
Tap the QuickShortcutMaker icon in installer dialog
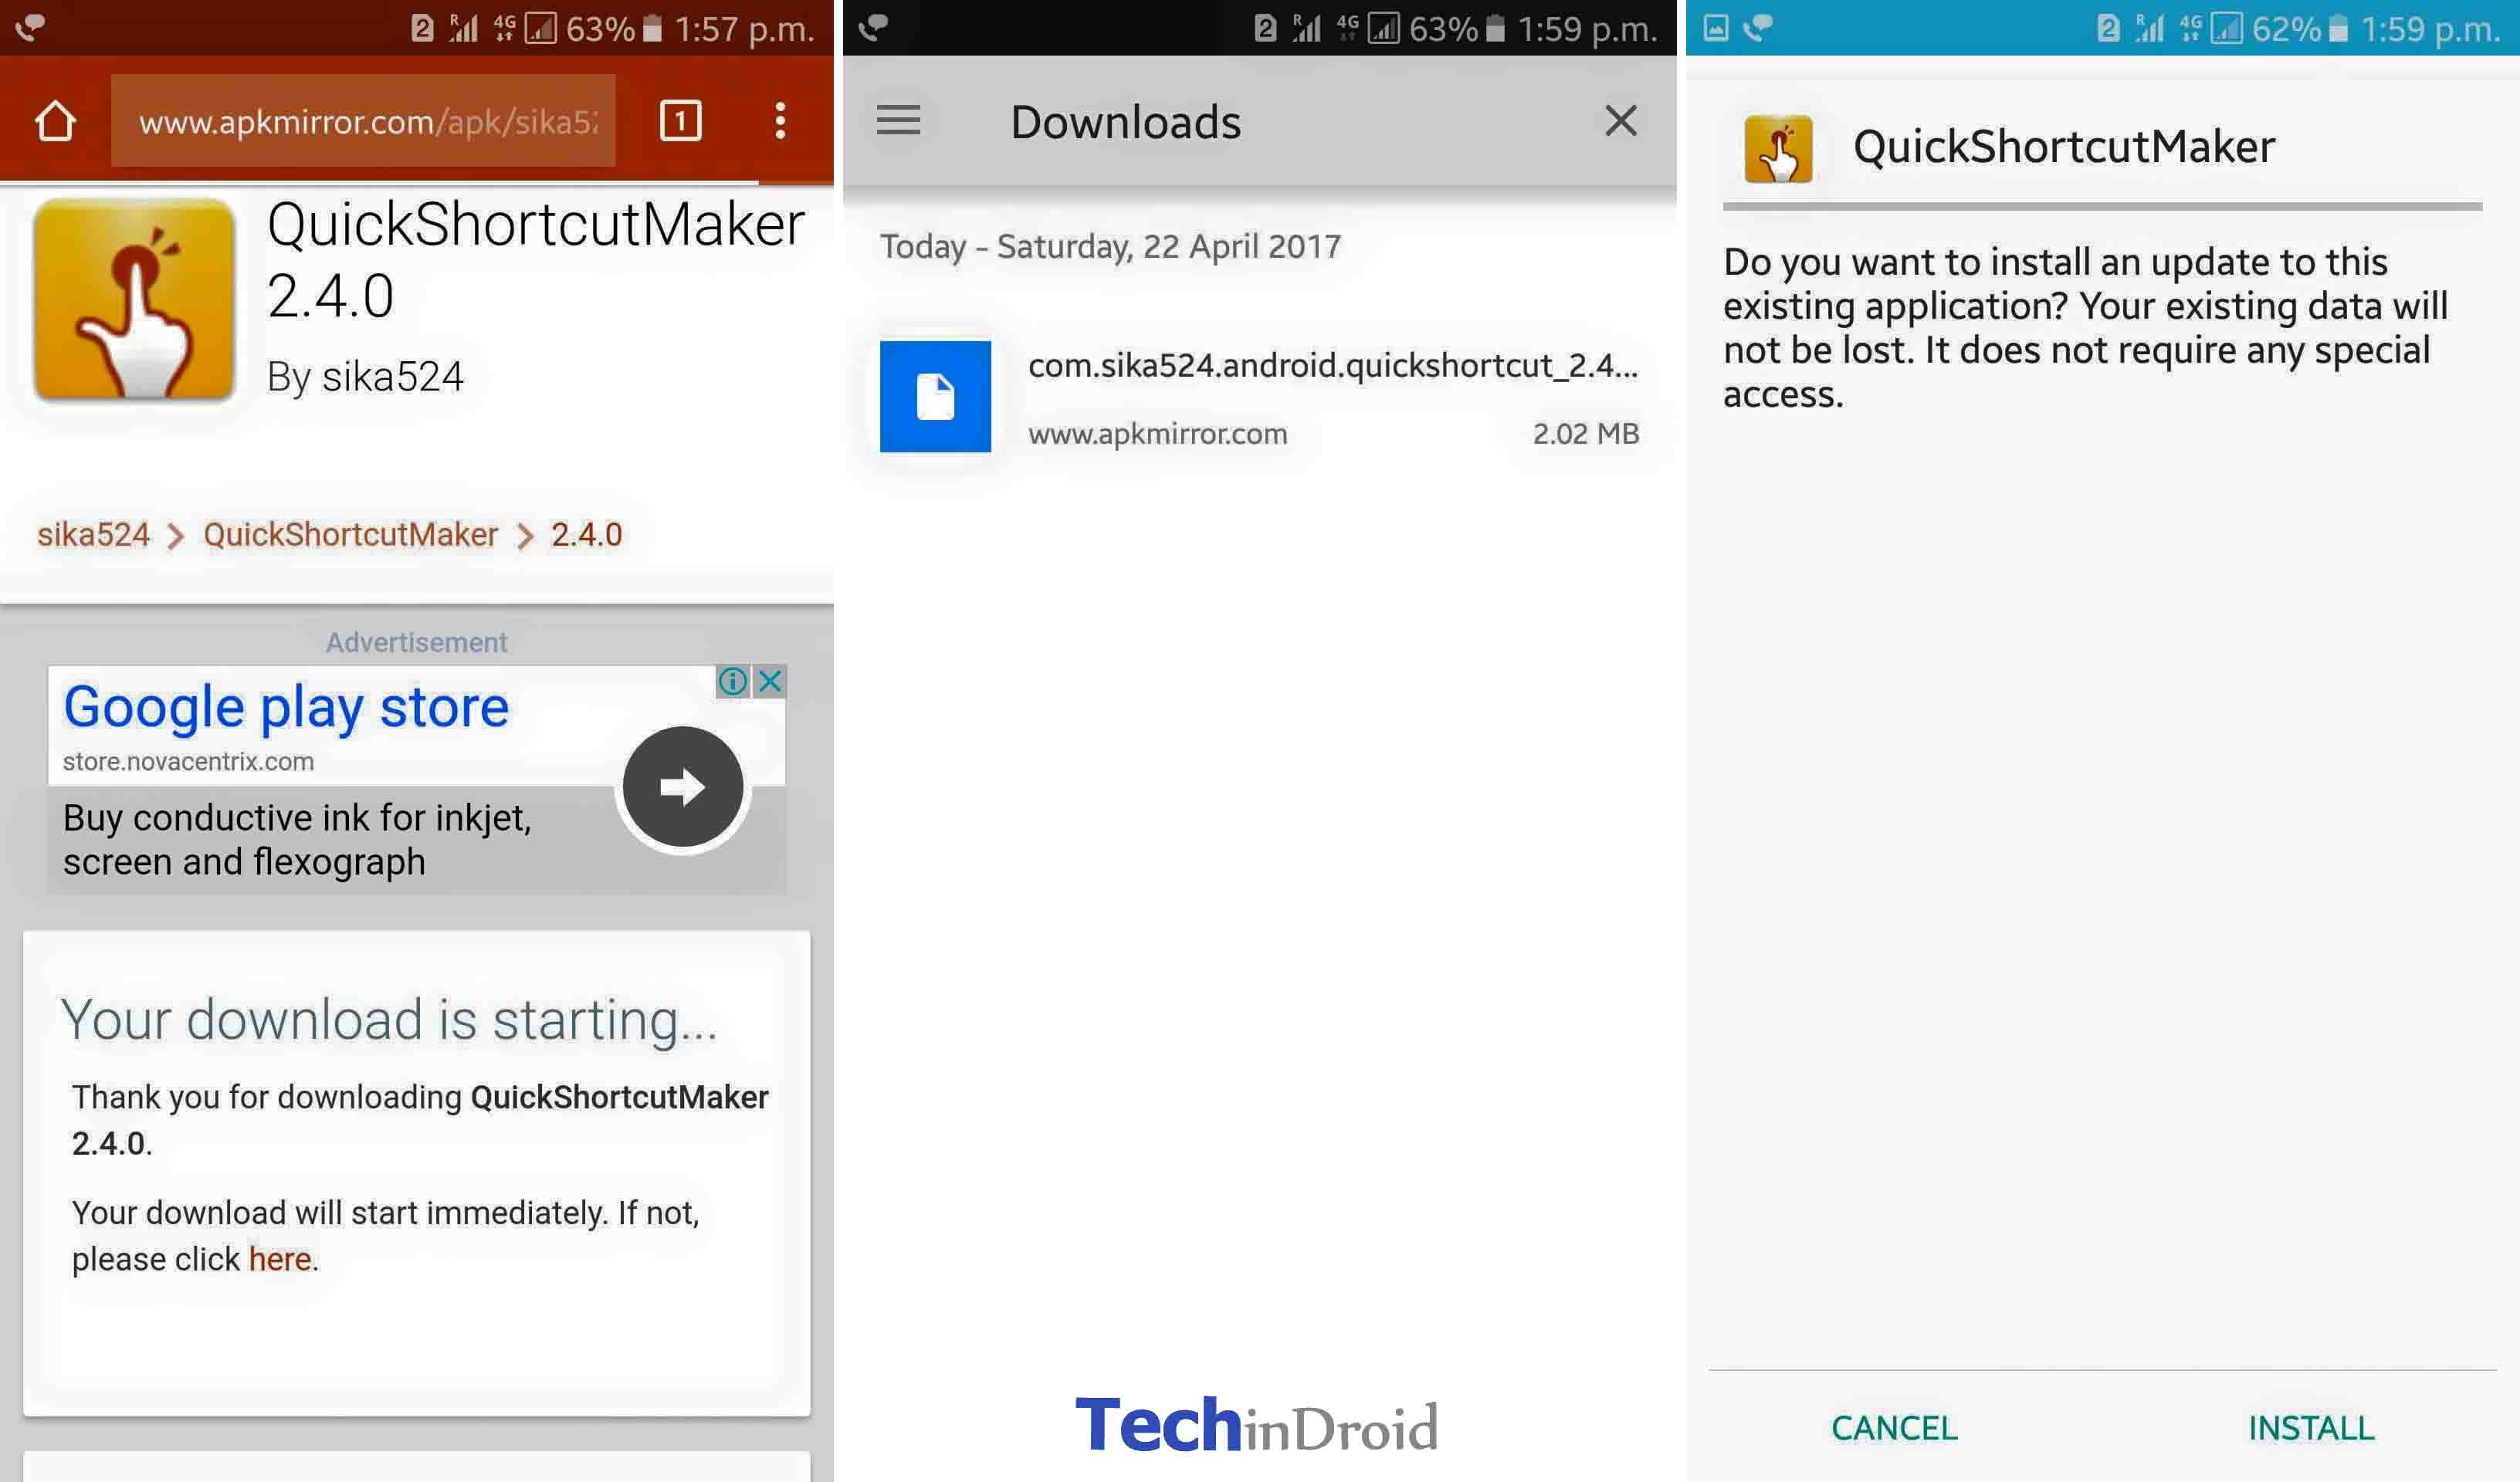pos(1778,149)
